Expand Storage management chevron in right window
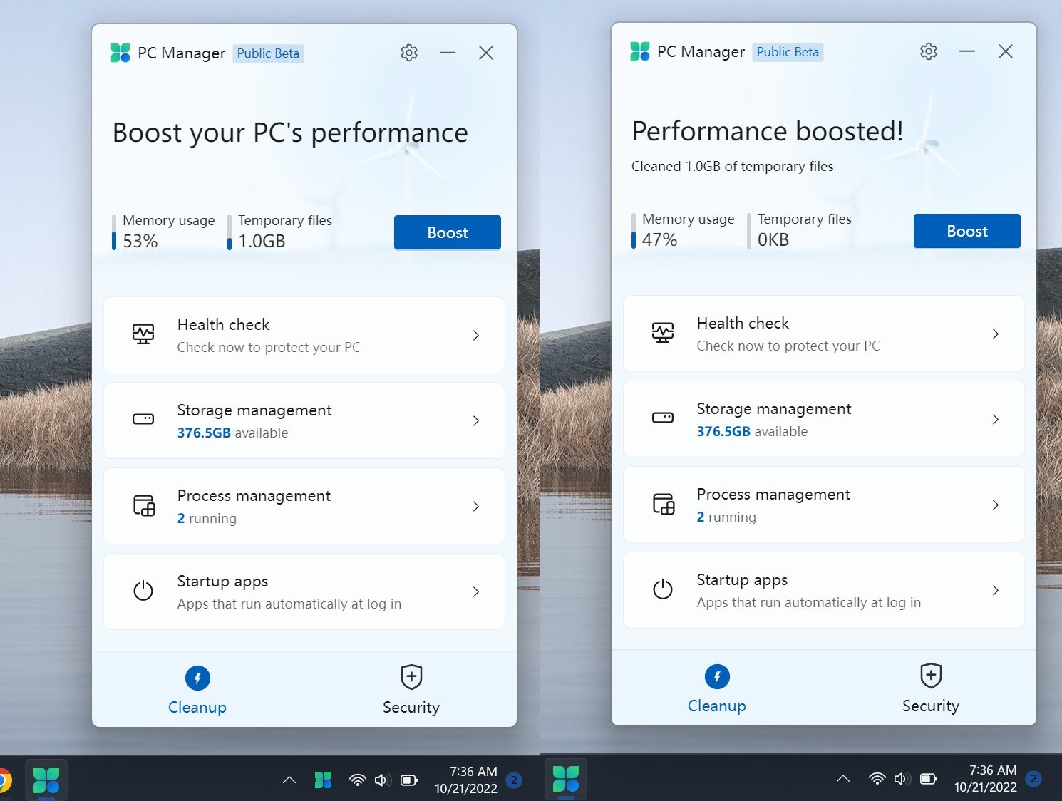 point(996,419)
